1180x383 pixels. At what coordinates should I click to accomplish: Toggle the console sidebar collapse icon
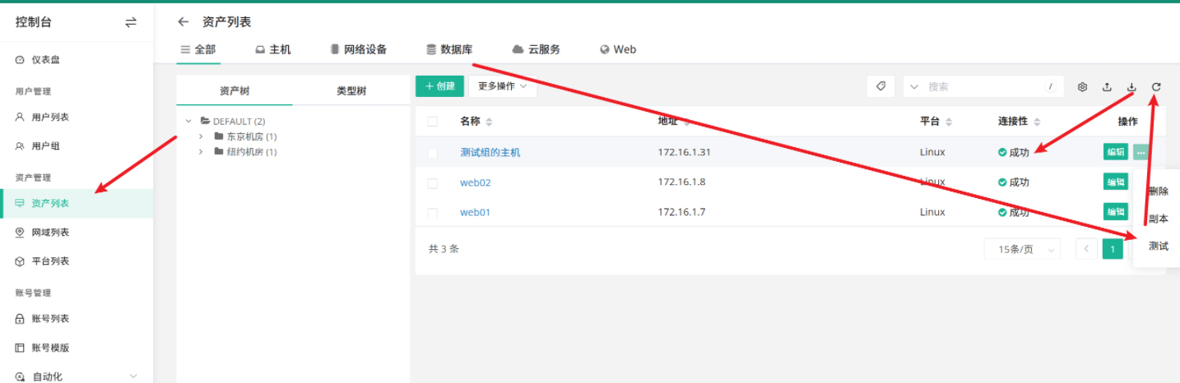(131, 22)
